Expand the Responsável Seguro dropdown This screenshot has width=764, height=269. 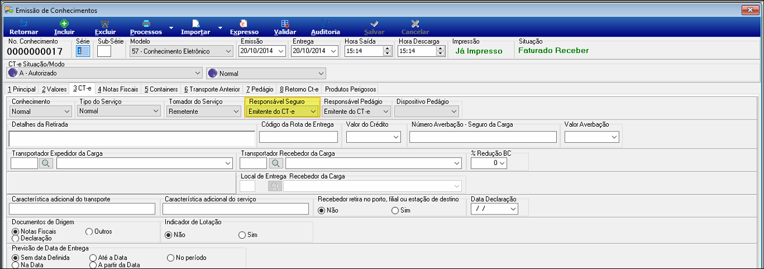click(312, 111)
